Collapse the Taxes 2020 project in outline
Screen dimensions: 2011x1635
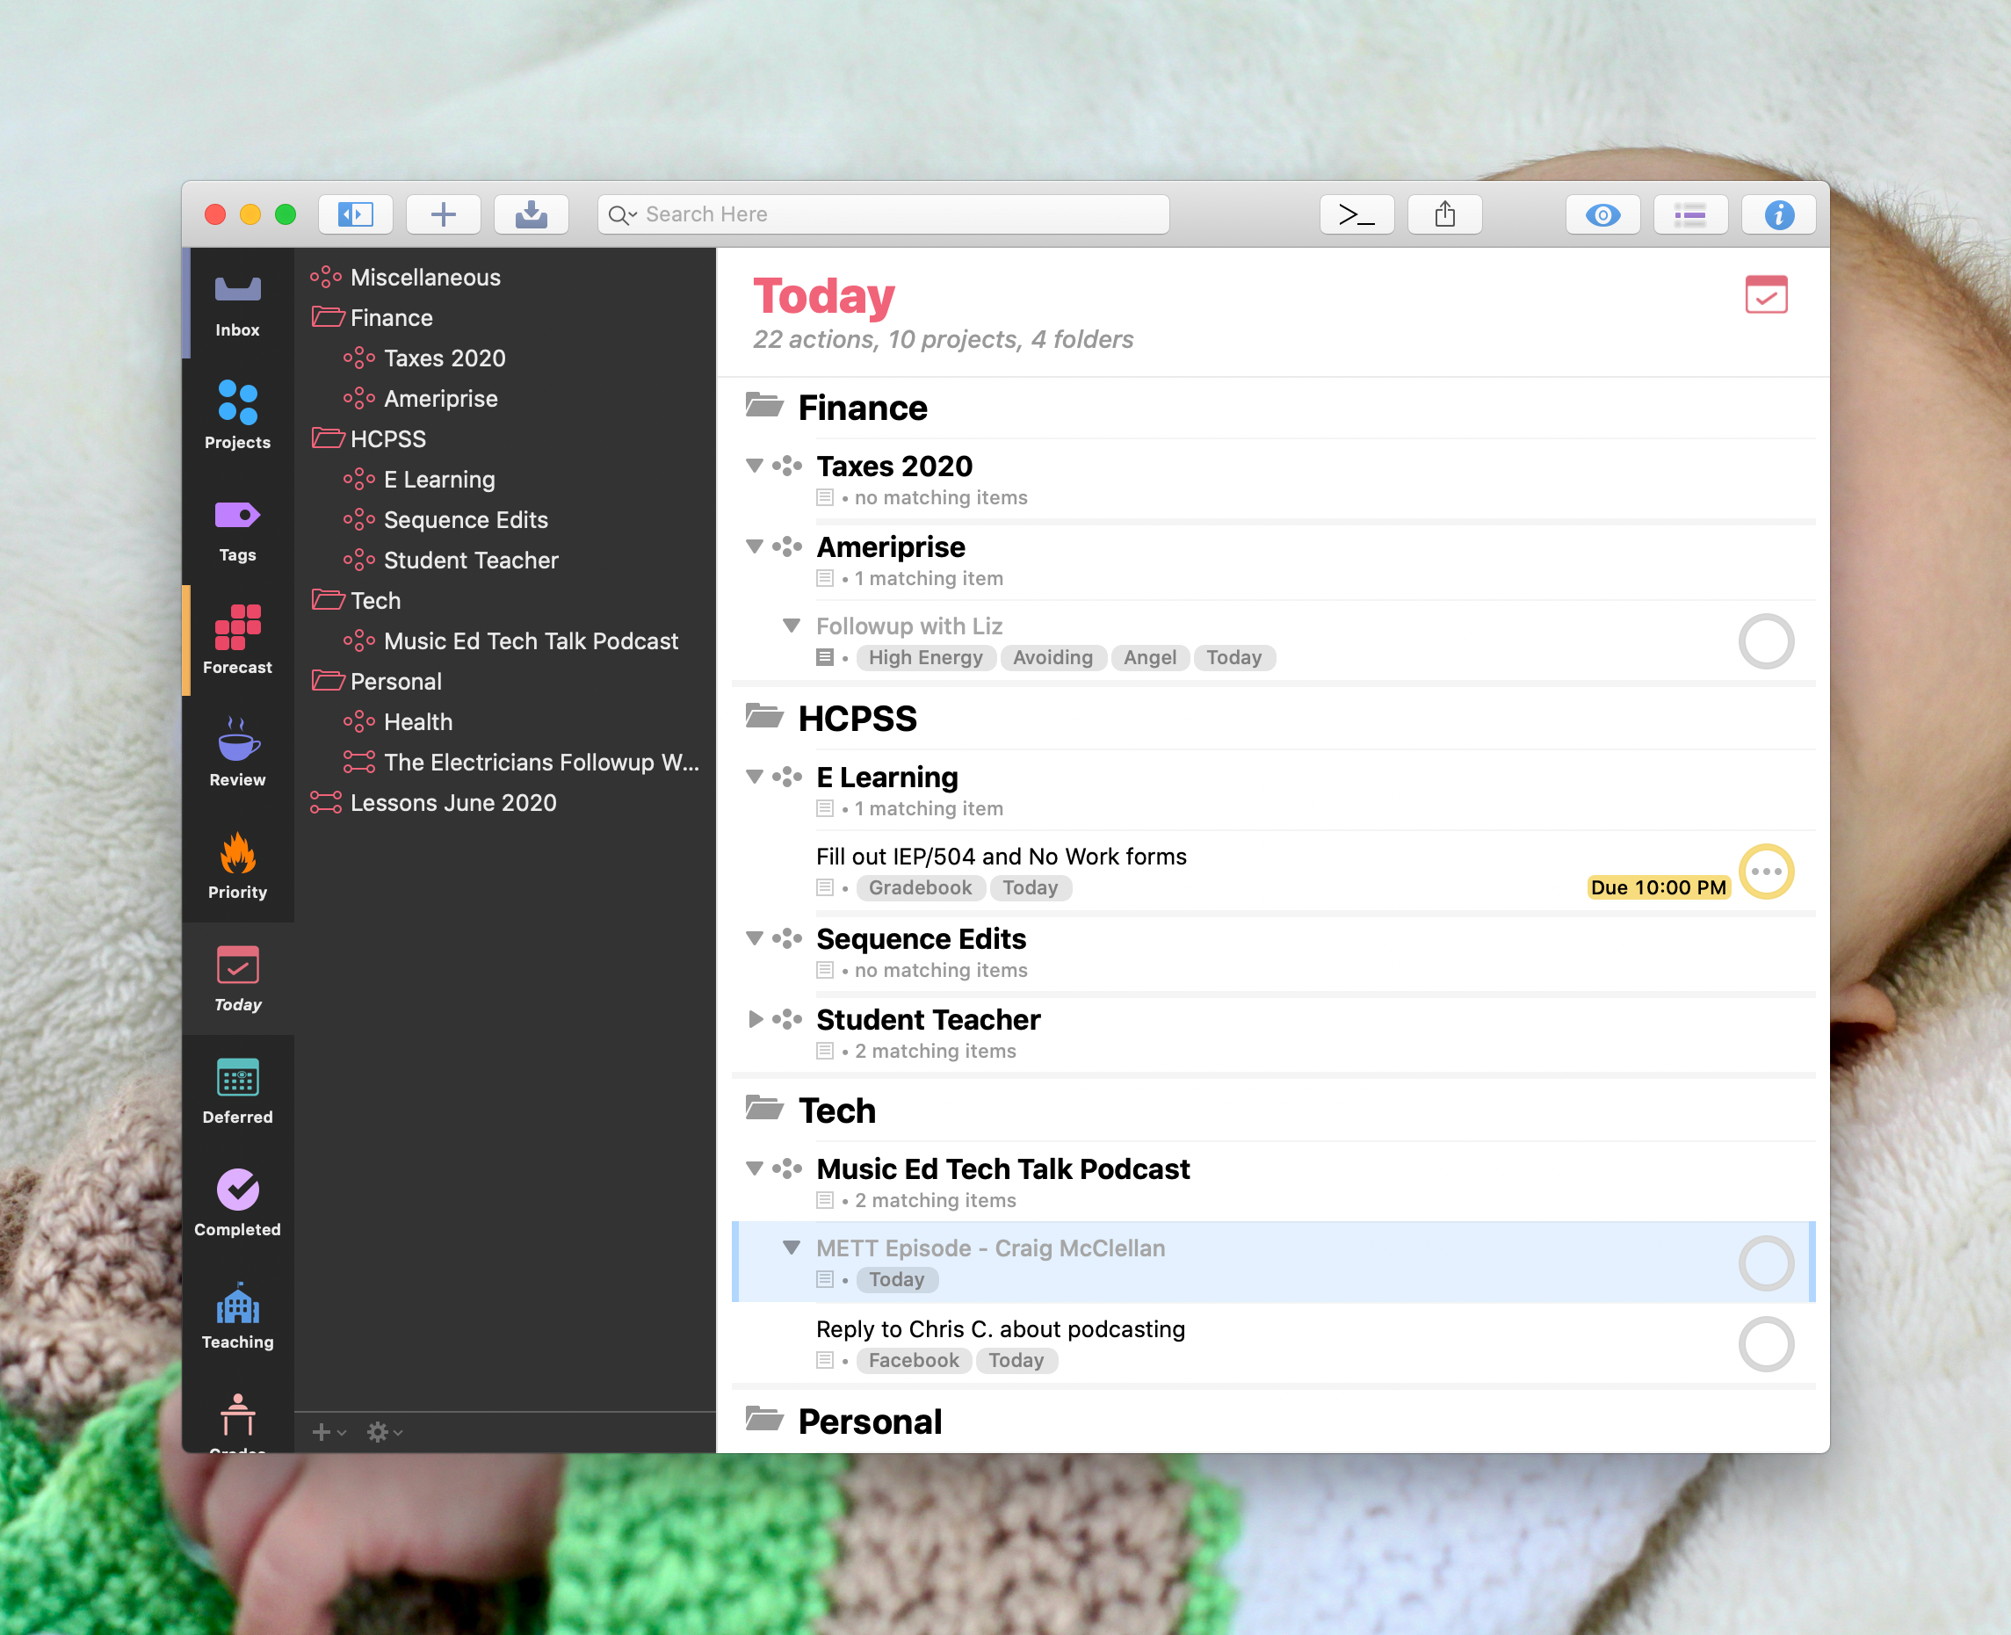(x=755, y=466)
